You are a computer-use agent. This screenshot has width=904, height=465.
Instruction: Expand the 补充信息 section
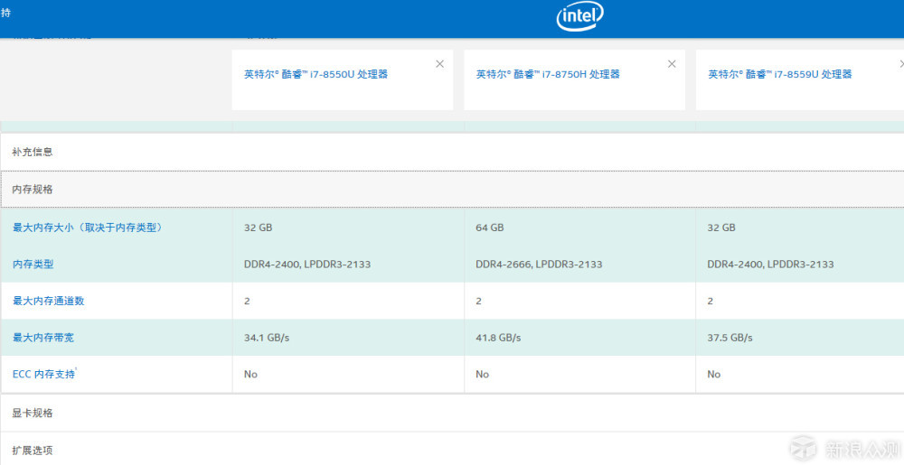tap(452, 152)
